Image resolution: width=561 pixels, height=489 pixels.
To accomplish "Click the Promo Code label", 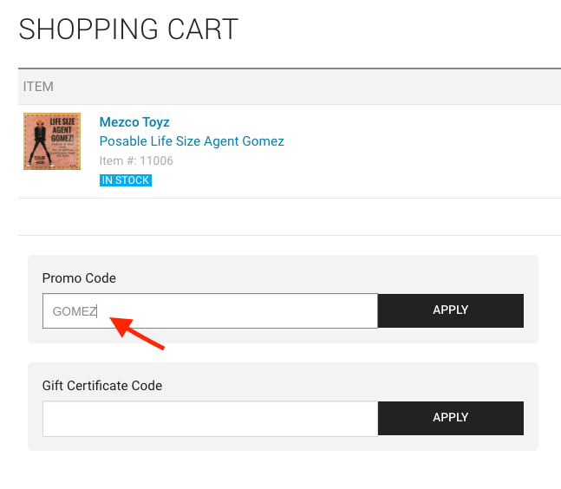I will pos(79,278).
